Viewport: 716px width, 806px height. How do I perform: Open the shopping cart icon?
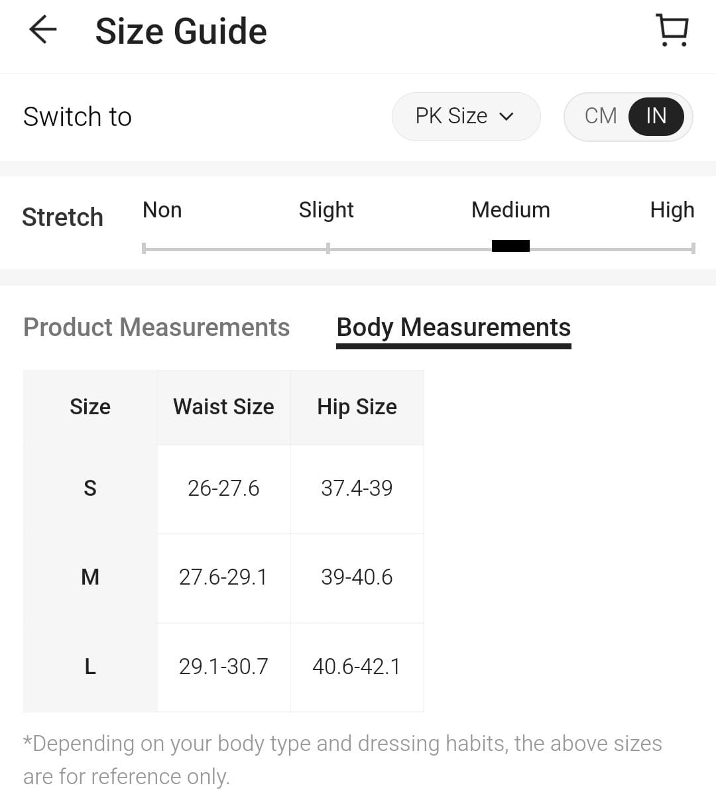(672, 30)
